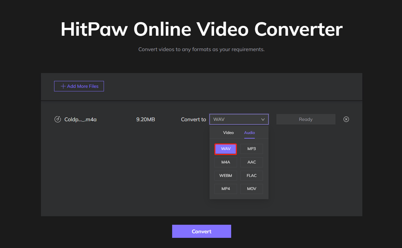Pick the WEBM format option
The image size is (402, 248).
(x=226, y=176)
